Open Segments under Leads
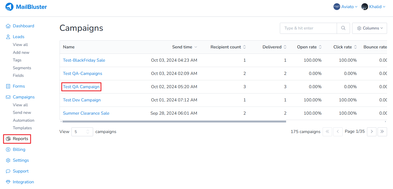Image resolution: width=393 pixels, height=189 pixels. click(x=22, y=68)
